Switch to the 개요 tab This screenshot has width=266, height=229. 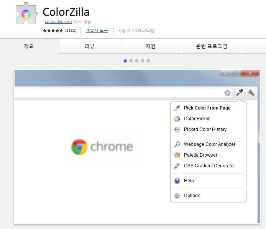(29, 46)
